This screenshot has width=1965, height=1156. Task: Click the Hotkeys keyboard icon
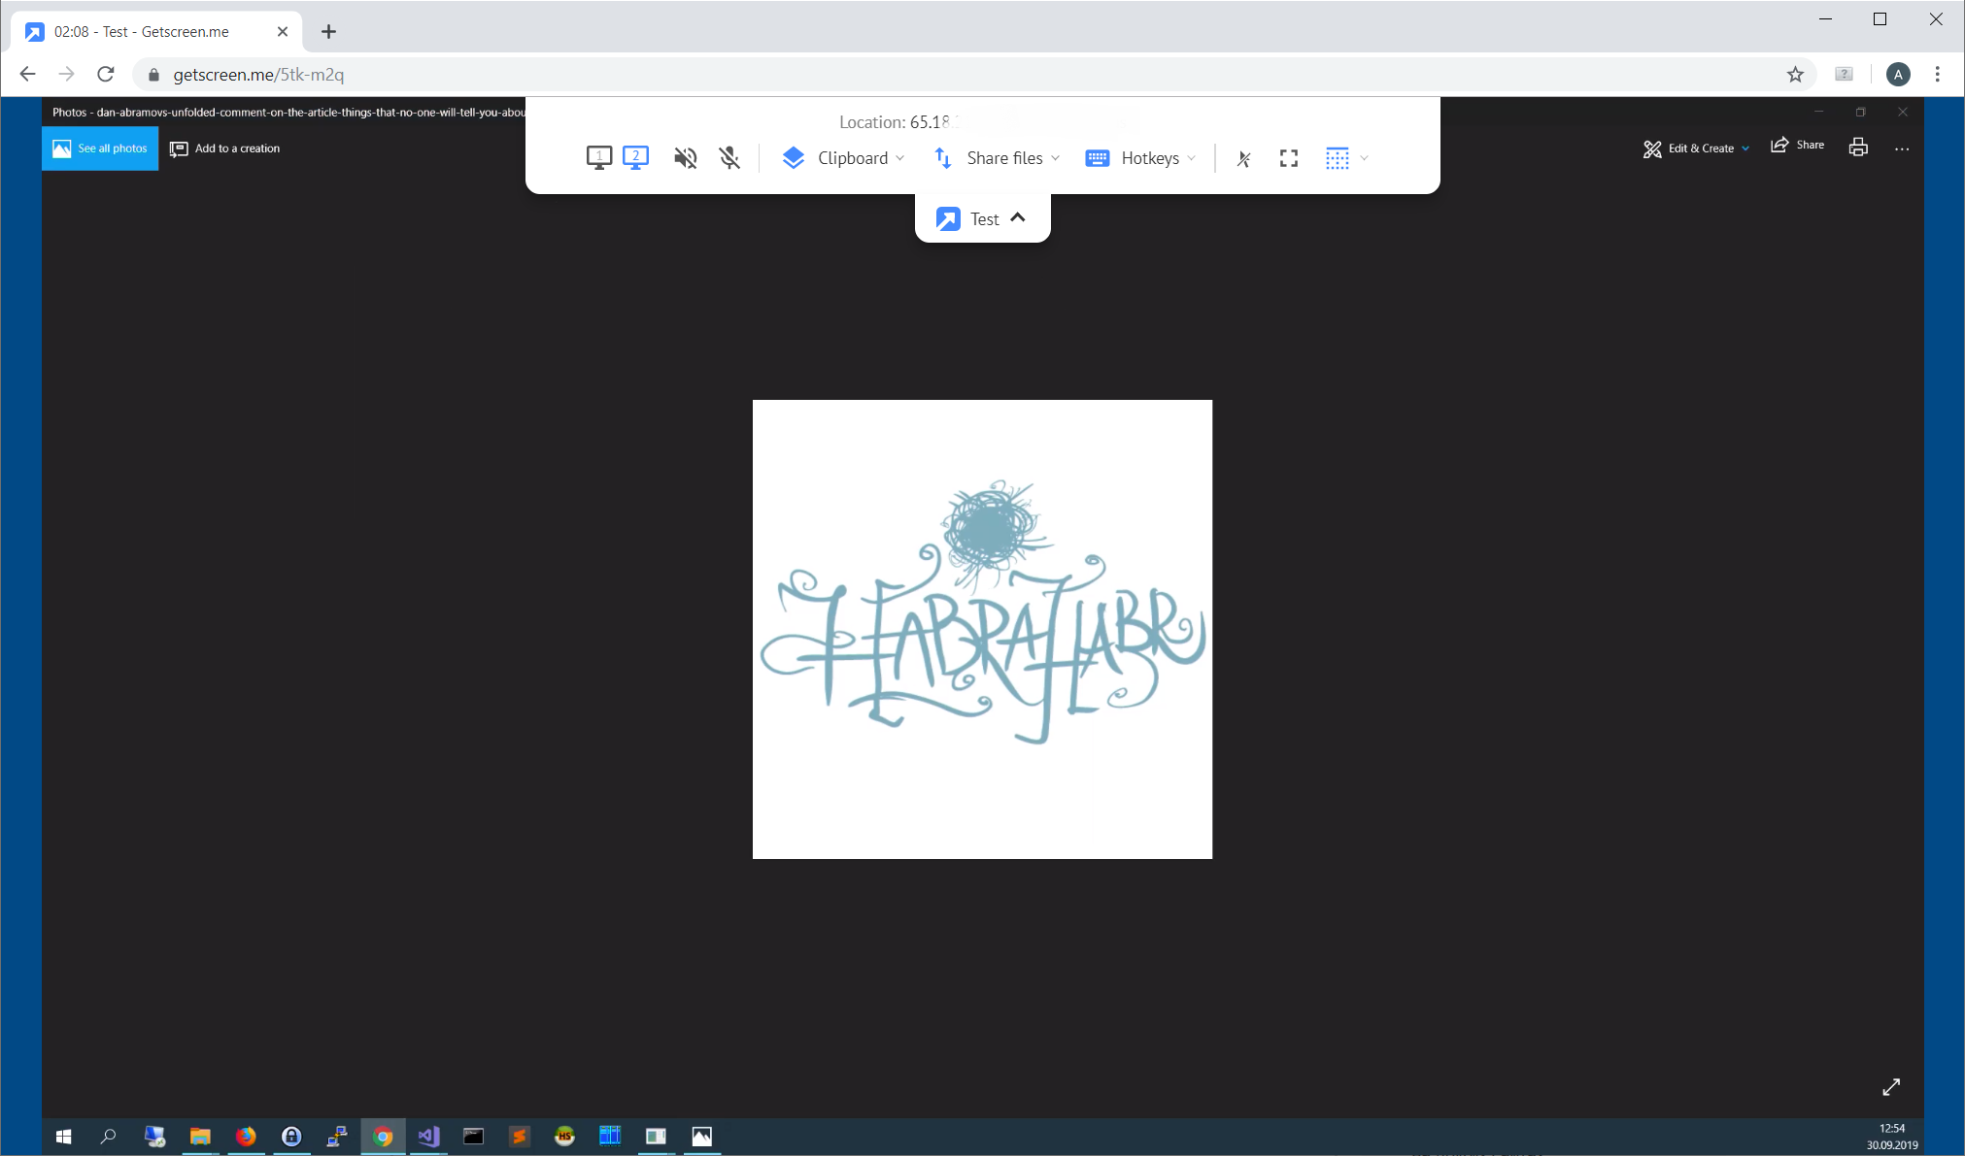1098,158
